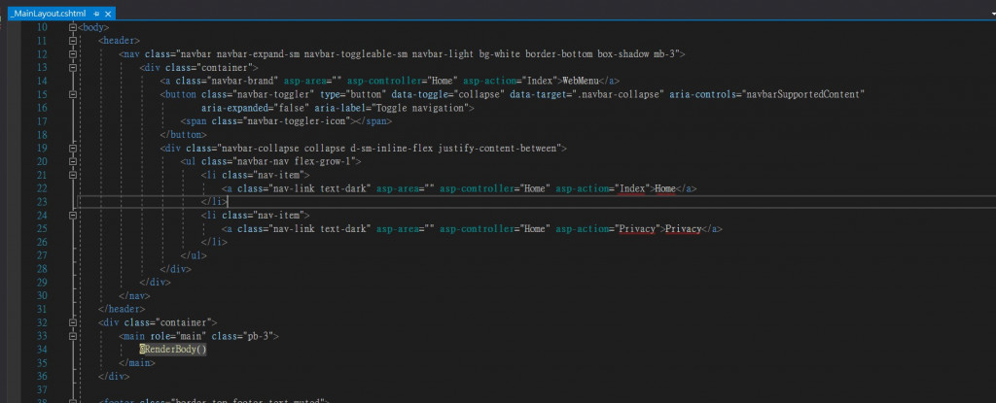
Task: Collapse the navbar-toggler button on line 15
Action: click(73, 94)
